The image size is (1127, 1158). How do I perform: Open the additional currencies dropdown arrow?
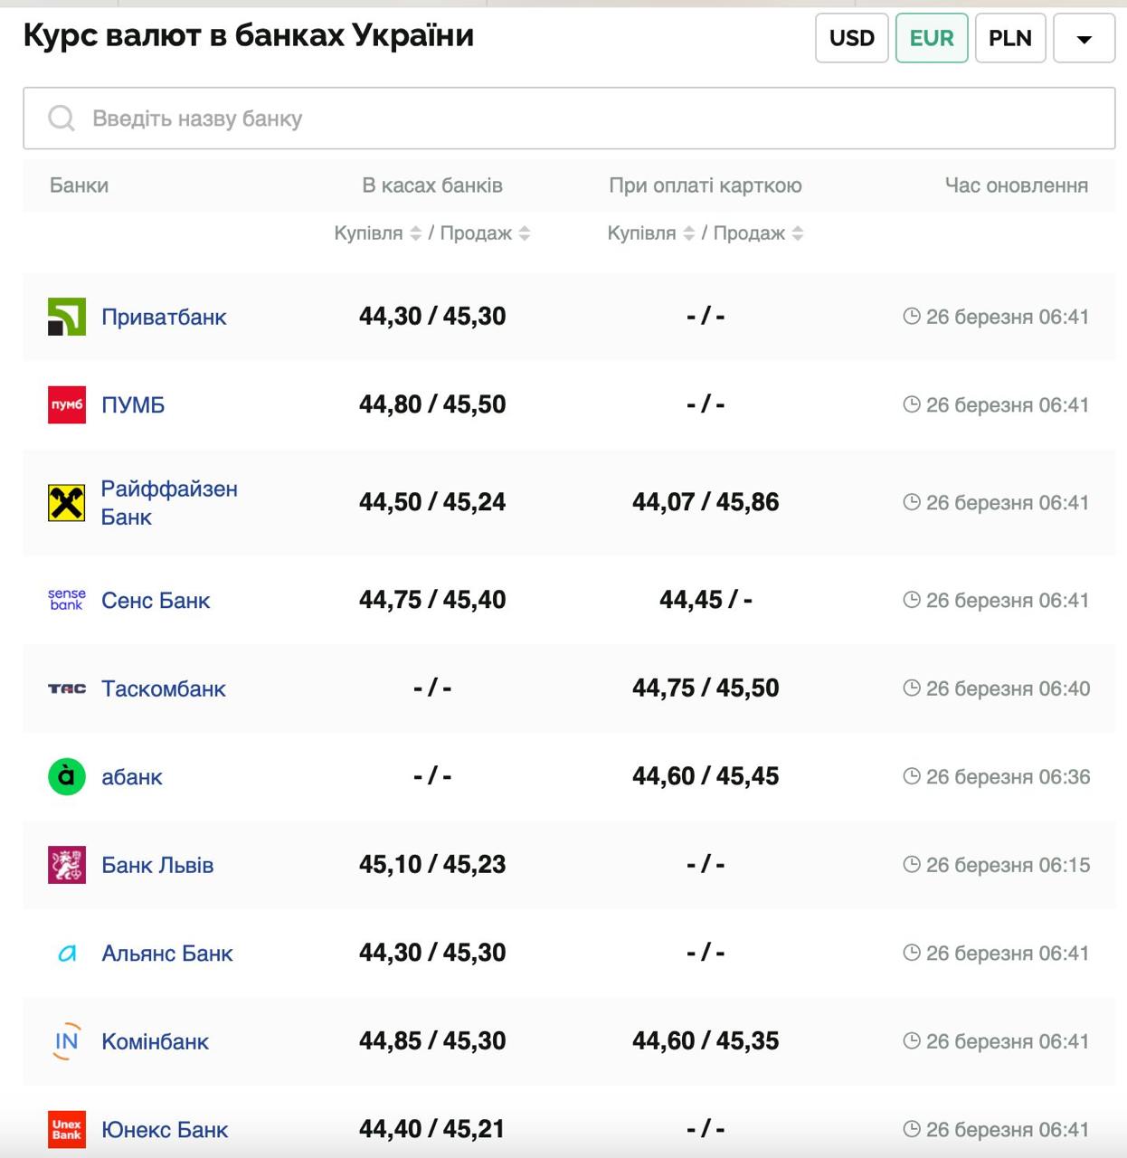[1084, 38]
